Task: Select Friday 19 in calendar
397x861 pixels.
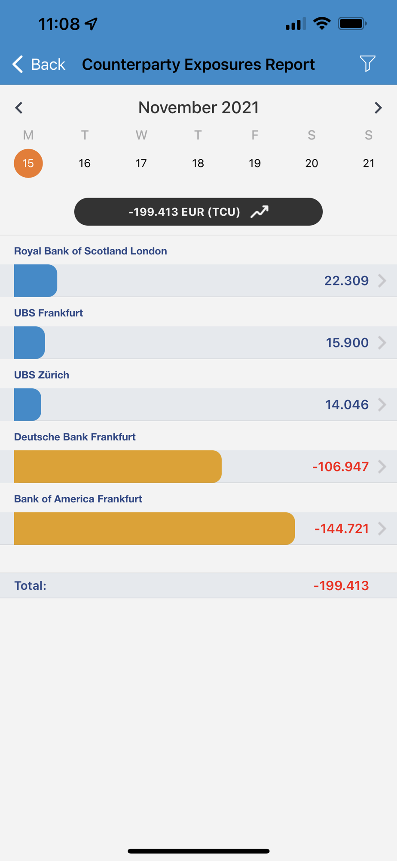Action: pos(255,164)
